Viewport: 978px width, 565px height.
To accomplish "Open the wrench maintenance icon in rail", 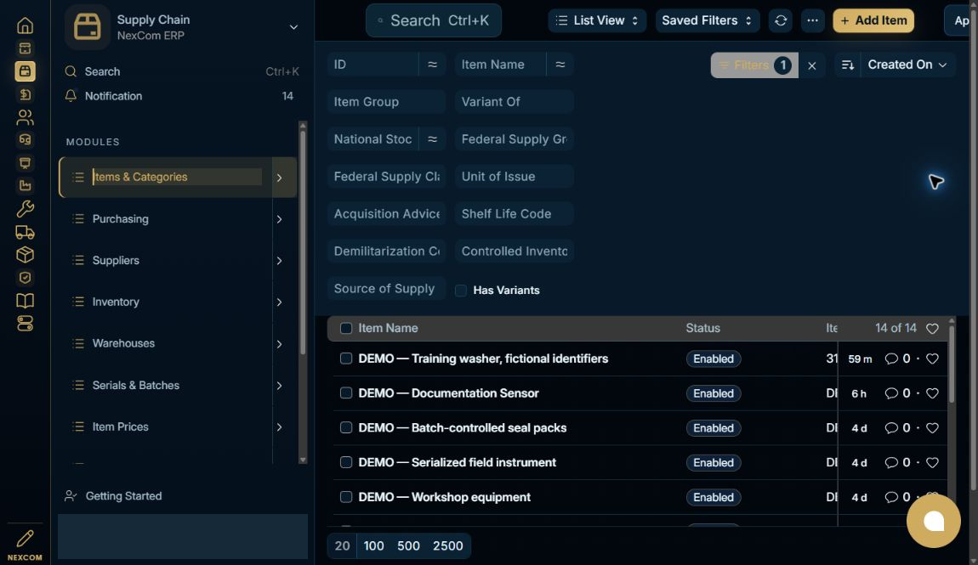I will [x=25, y=209].
